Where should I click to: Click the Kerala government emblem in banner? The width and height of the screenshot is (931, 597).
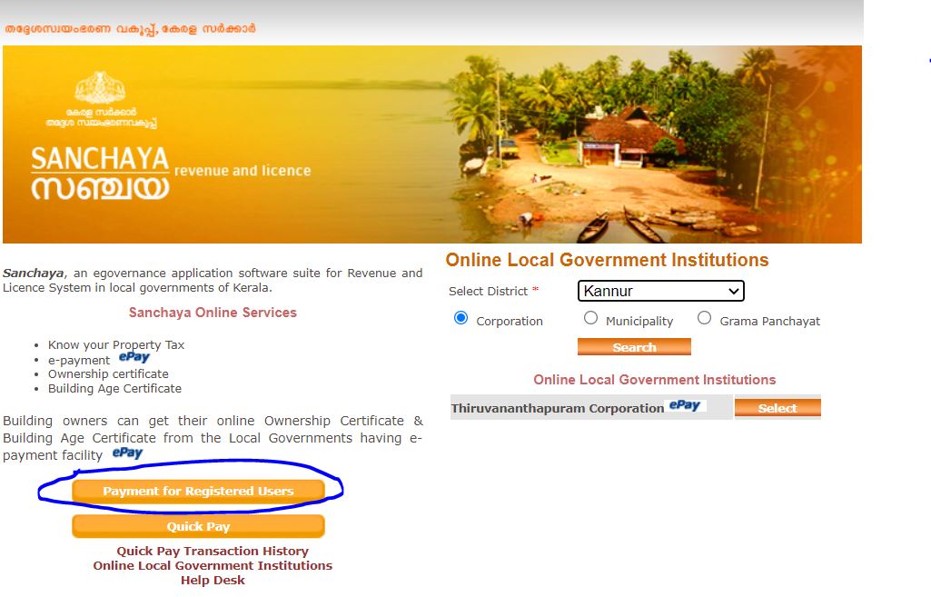tap(100, 88)
